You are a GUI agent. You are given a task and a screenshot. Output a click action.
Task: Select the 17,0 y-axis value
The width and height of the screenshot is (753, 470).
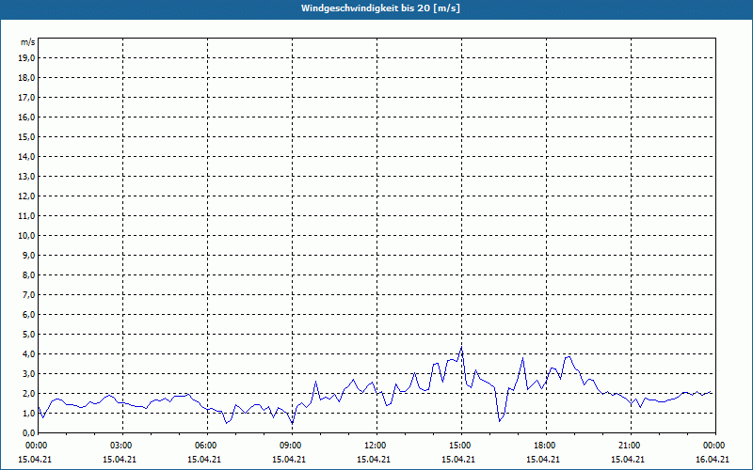pos(26,98)
